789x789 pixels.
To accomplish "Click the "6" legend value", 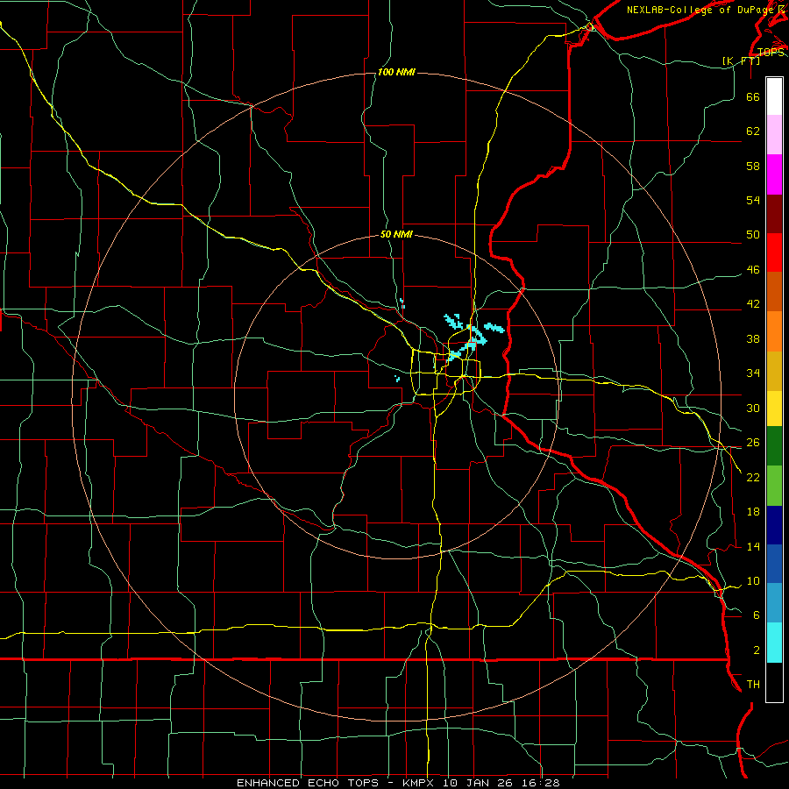I will (x=757, y=615).
